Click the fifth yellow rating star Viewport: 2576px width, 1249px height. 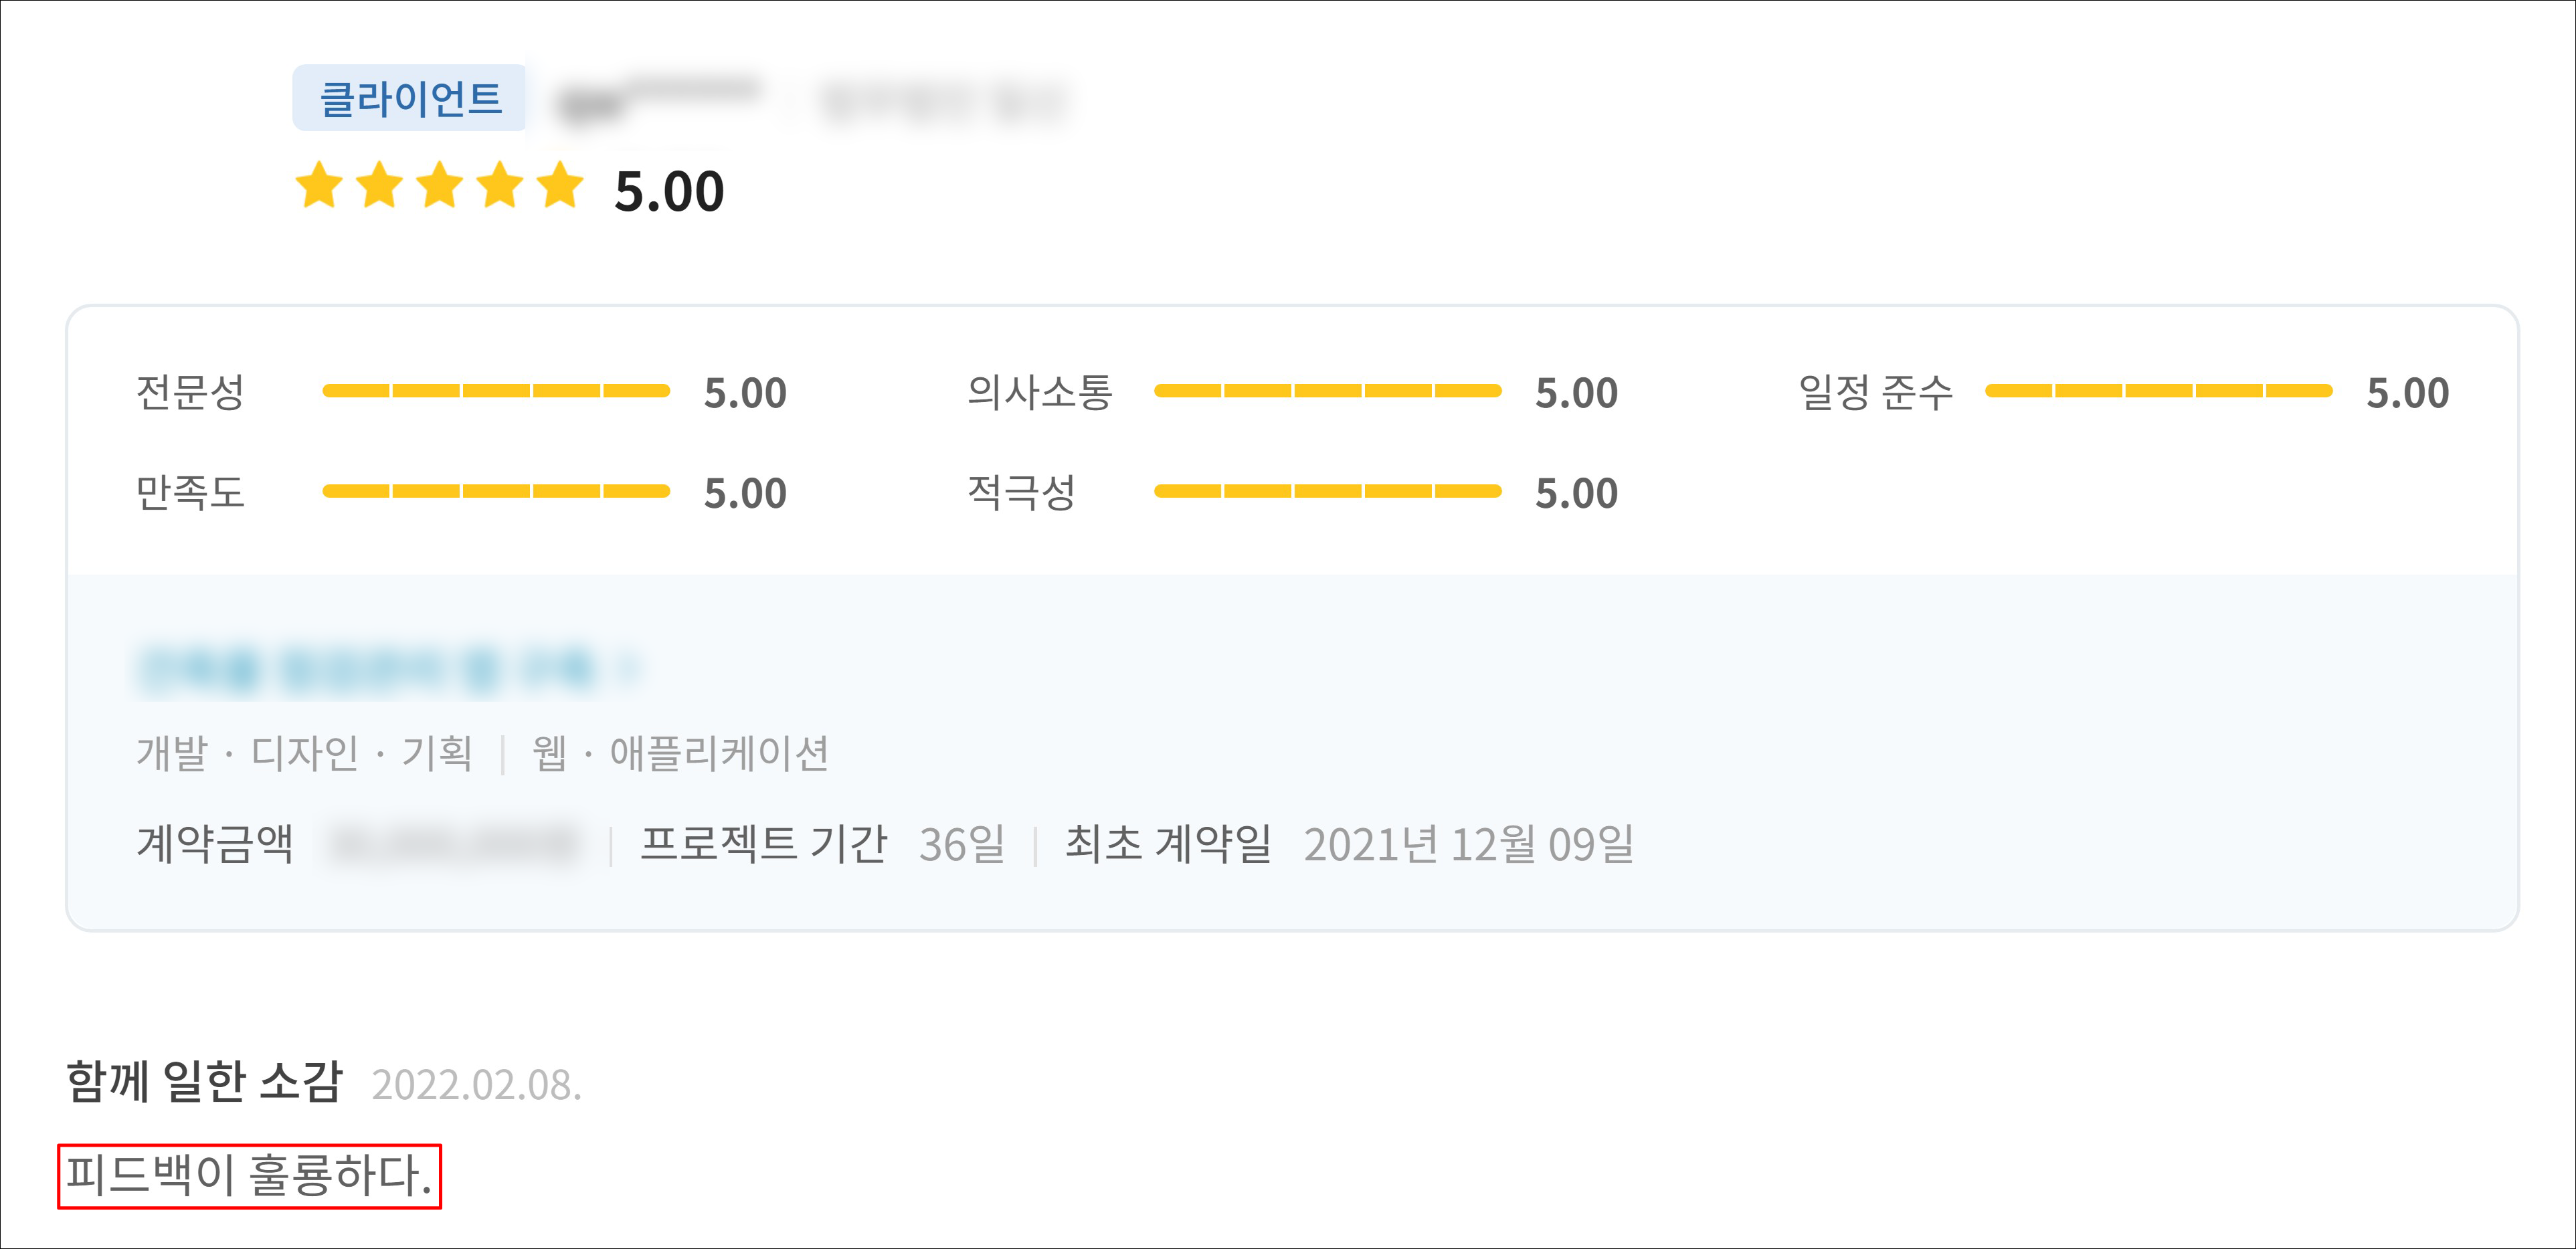click(x=560, y=186)
